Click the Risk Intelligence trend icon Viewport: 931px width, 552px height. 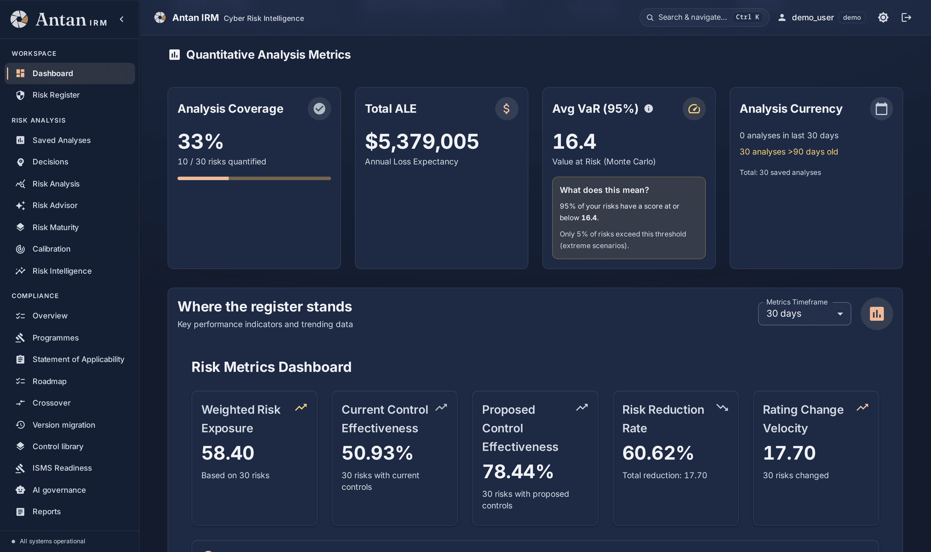tap(20, 271)
